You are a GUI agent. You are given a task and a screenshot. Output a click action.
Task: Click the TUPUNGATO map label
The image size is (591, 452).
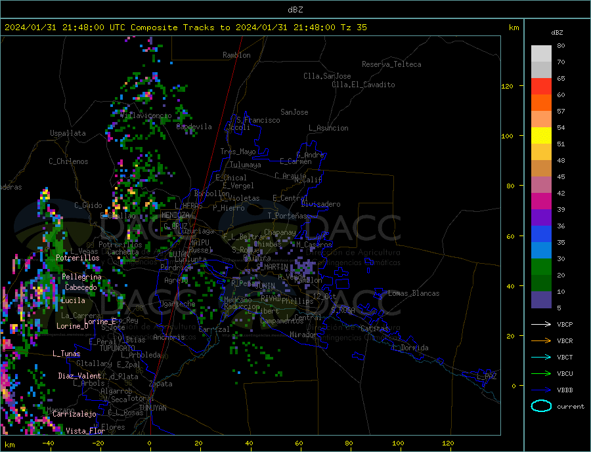(118, 348)
